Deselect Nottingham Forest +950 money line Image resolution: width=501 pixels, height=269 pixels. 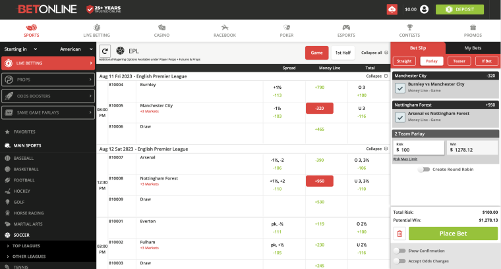pos(320,181)
